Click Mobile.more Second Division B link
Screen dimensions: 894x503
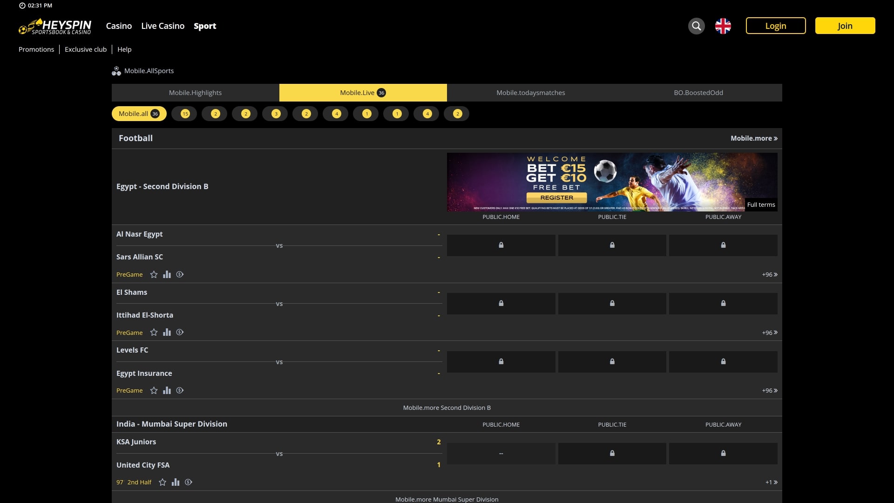[x=447, y=408]
